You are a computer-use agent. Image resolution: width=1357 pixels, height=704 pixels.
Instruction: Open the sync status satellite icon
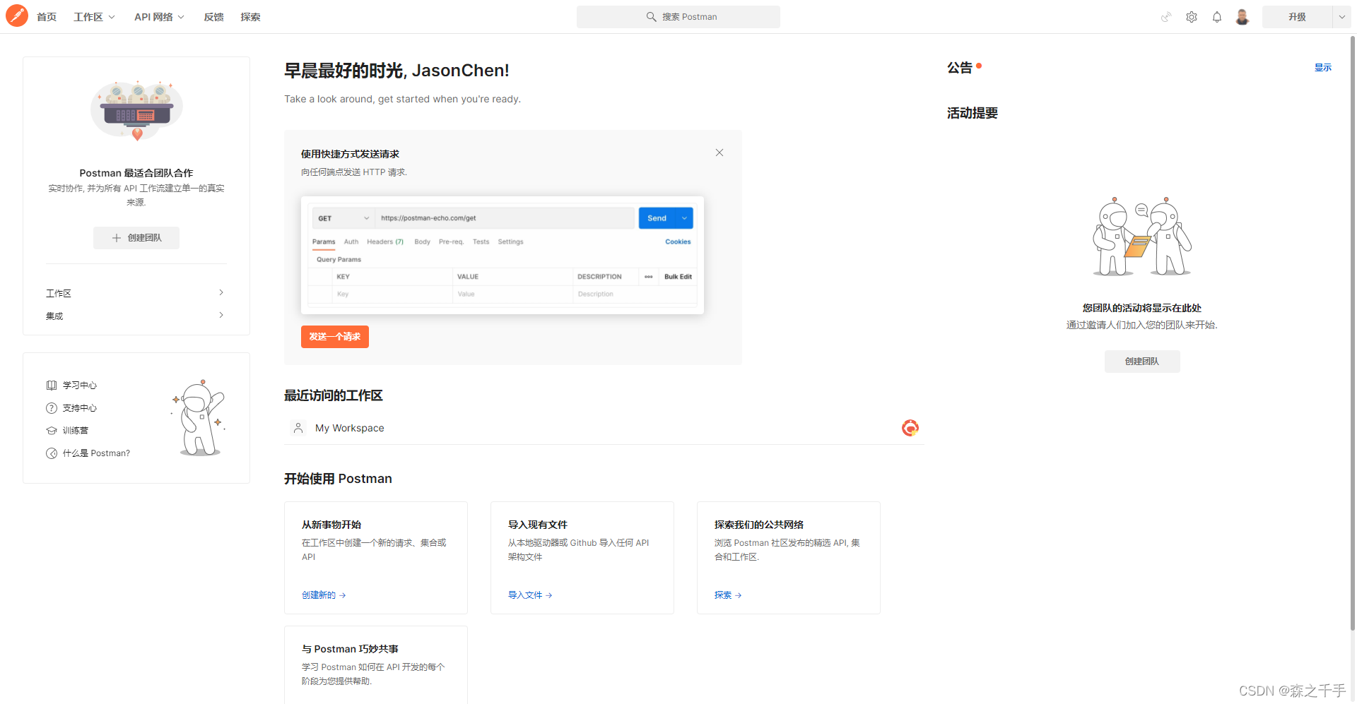tap(1166, 17)
